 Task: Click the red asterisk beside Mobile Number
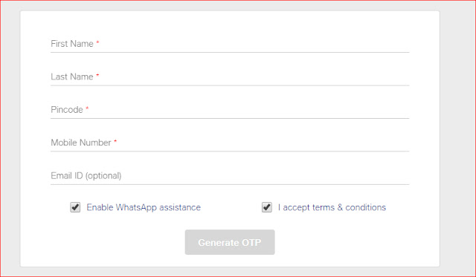pos(115,140)
